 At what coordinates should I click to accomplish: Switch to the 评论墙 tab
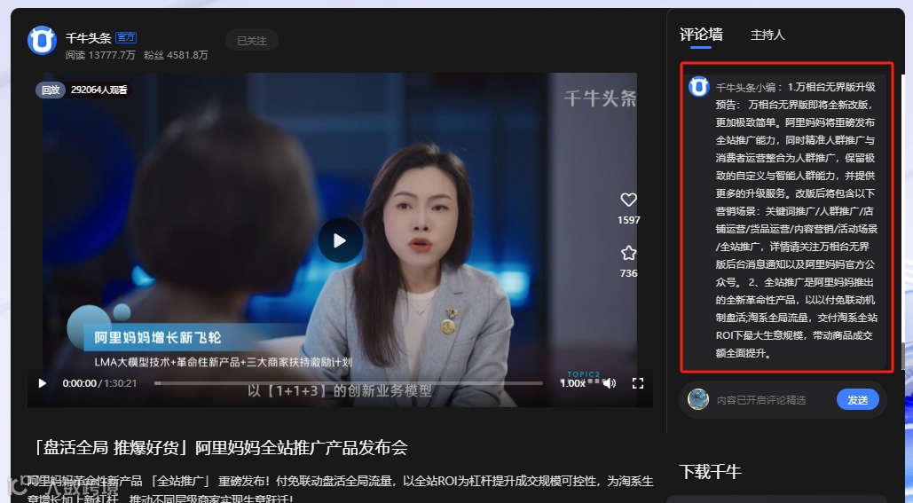(x=701, y=35)
